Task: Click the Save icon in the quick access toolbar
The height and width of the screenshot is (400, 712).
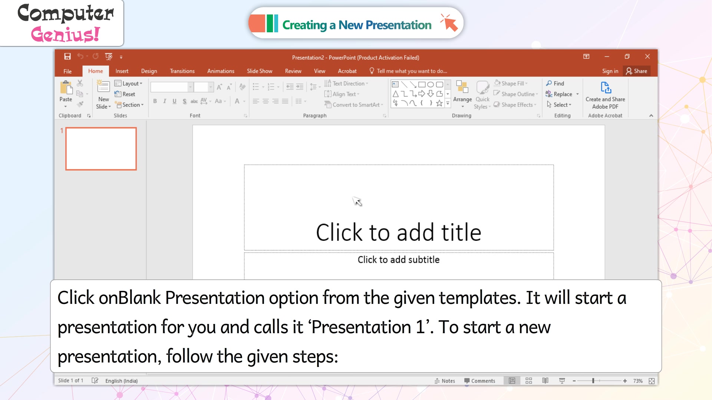Action: tap(67, 56)
